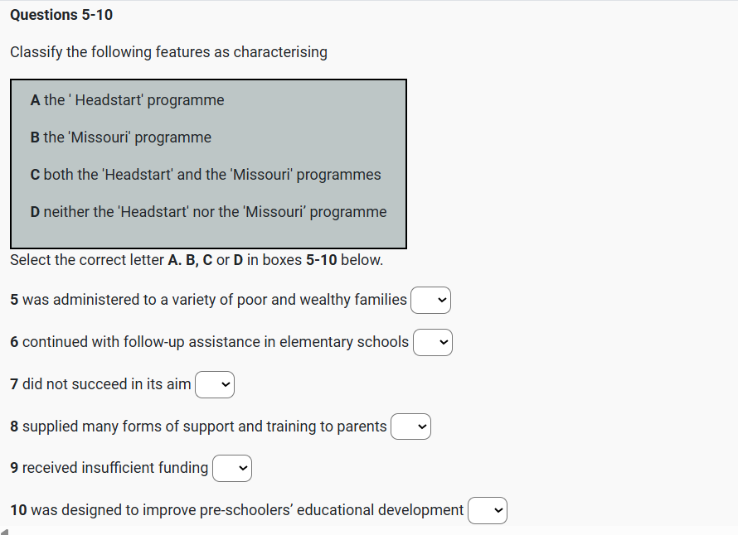Screen dimensions: 738x535
Task: Click the "Questions 5-10" heading
Action: (61, 15)
